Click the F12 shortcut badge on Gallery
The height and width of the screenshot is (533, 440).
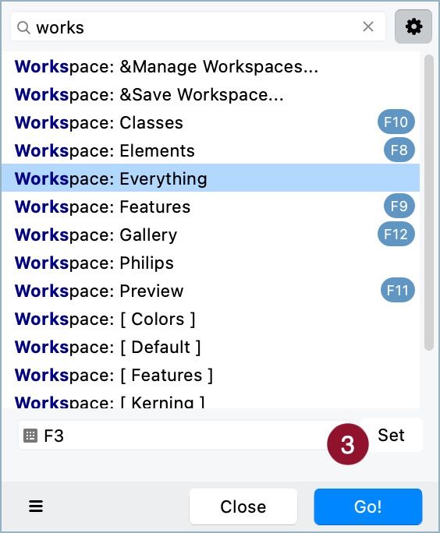click(x=396, y=235)
